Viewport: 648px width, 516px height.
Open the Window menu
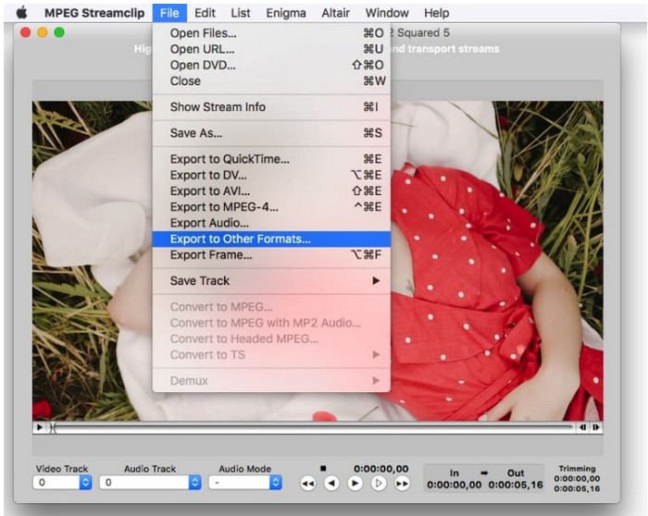tap(387, 13)
